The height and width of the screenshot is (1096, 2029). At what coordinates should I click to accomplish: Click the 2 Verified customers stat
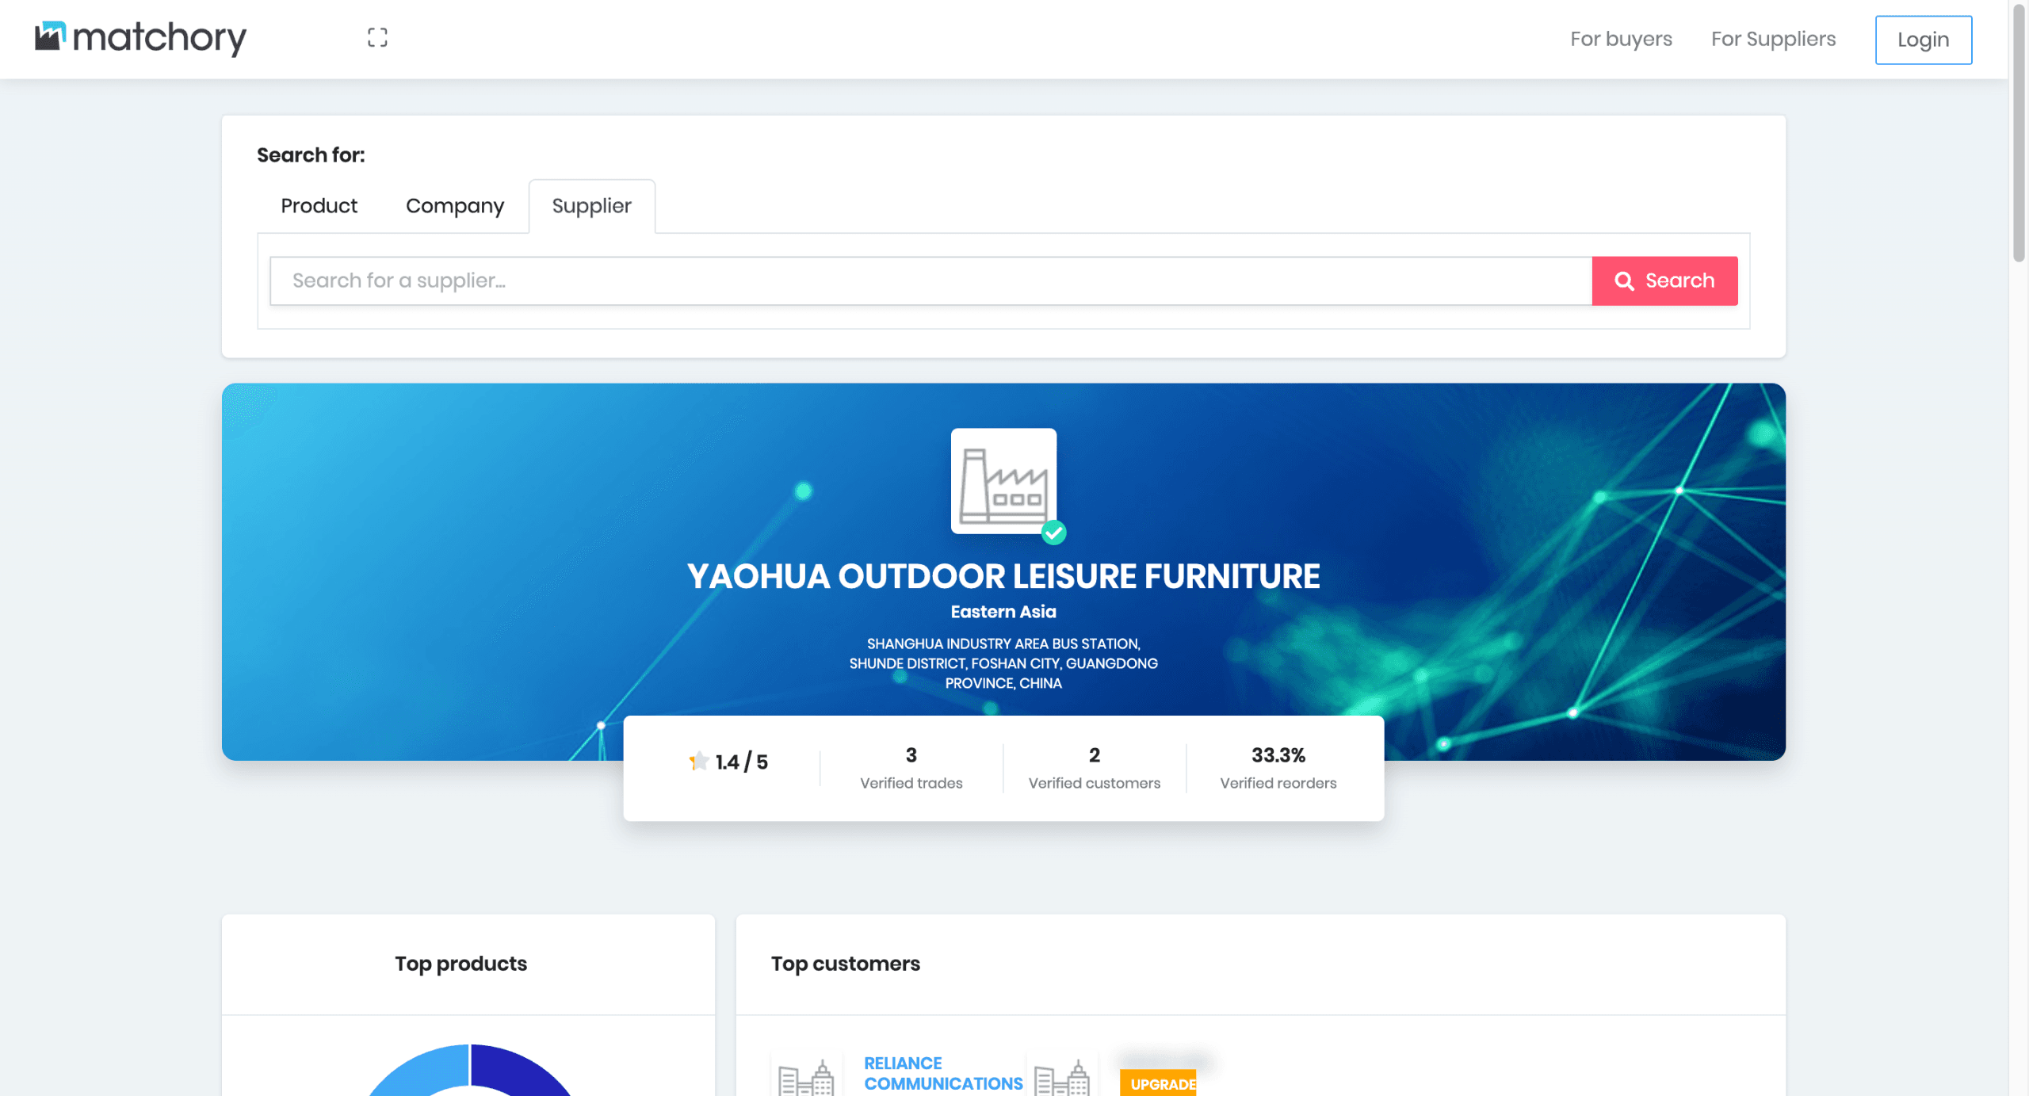tap(1095, 768)
